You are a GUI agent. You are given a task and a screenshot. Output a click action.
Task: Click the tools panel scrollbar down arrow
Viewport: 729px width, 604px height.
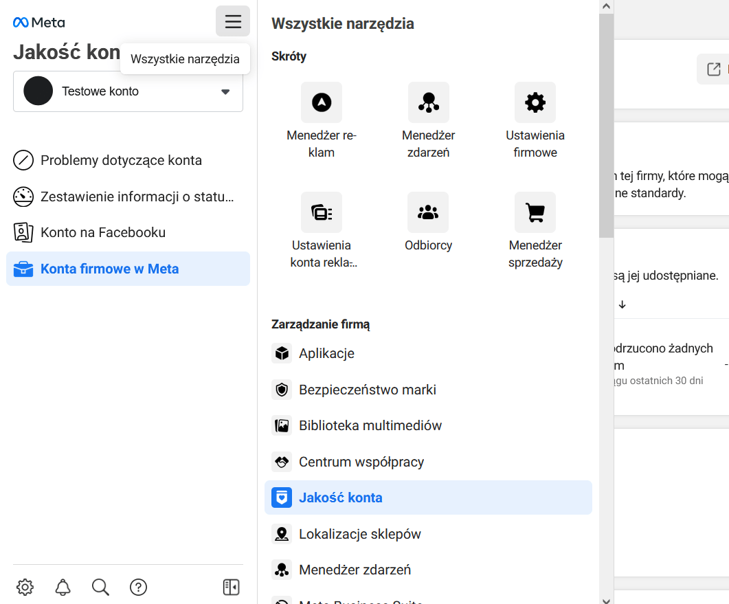tap(606, 599)
